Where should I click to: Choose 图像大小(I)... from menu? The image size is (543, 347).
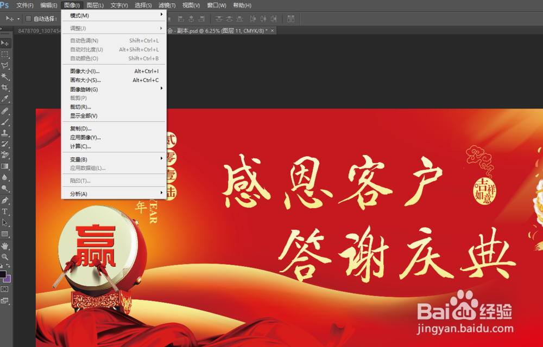coord(114,71)
